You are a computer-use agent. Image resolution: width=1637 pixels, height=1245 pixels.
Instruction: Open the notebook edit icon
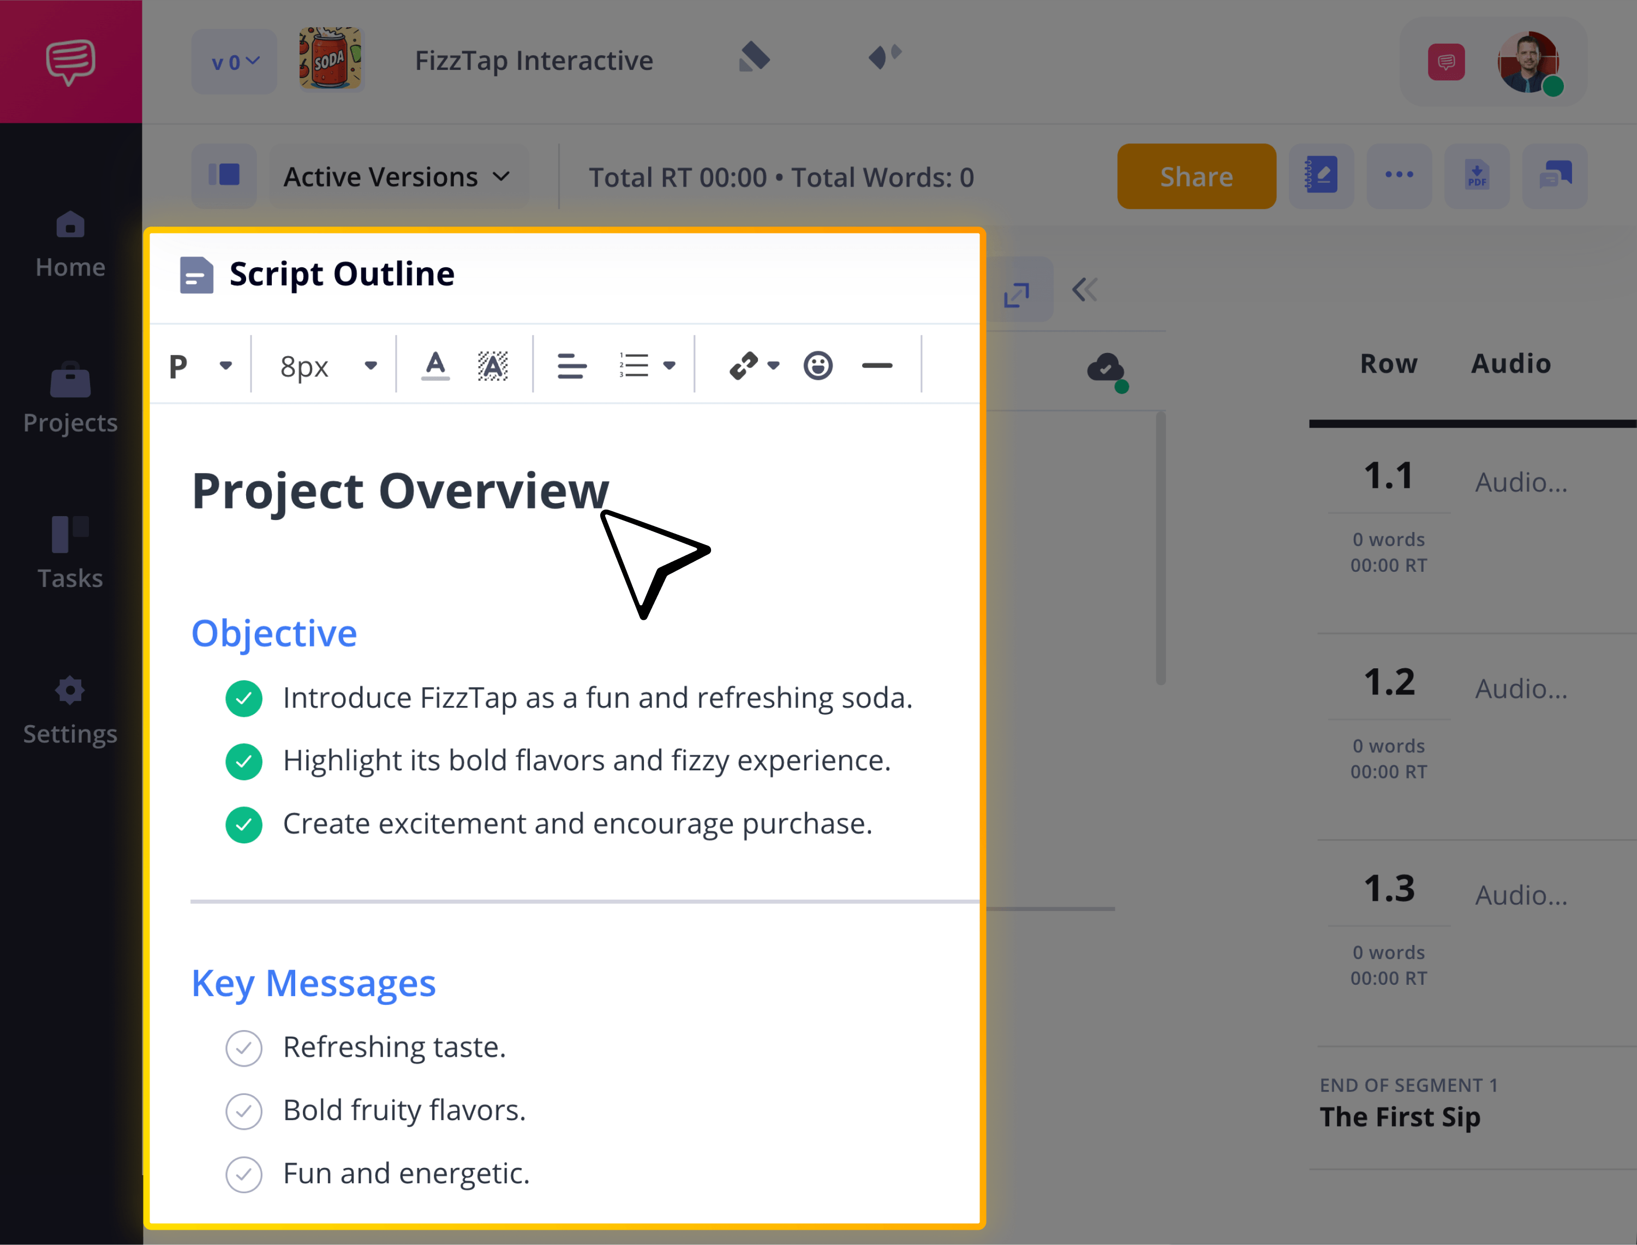click(x=1321, y=176)
